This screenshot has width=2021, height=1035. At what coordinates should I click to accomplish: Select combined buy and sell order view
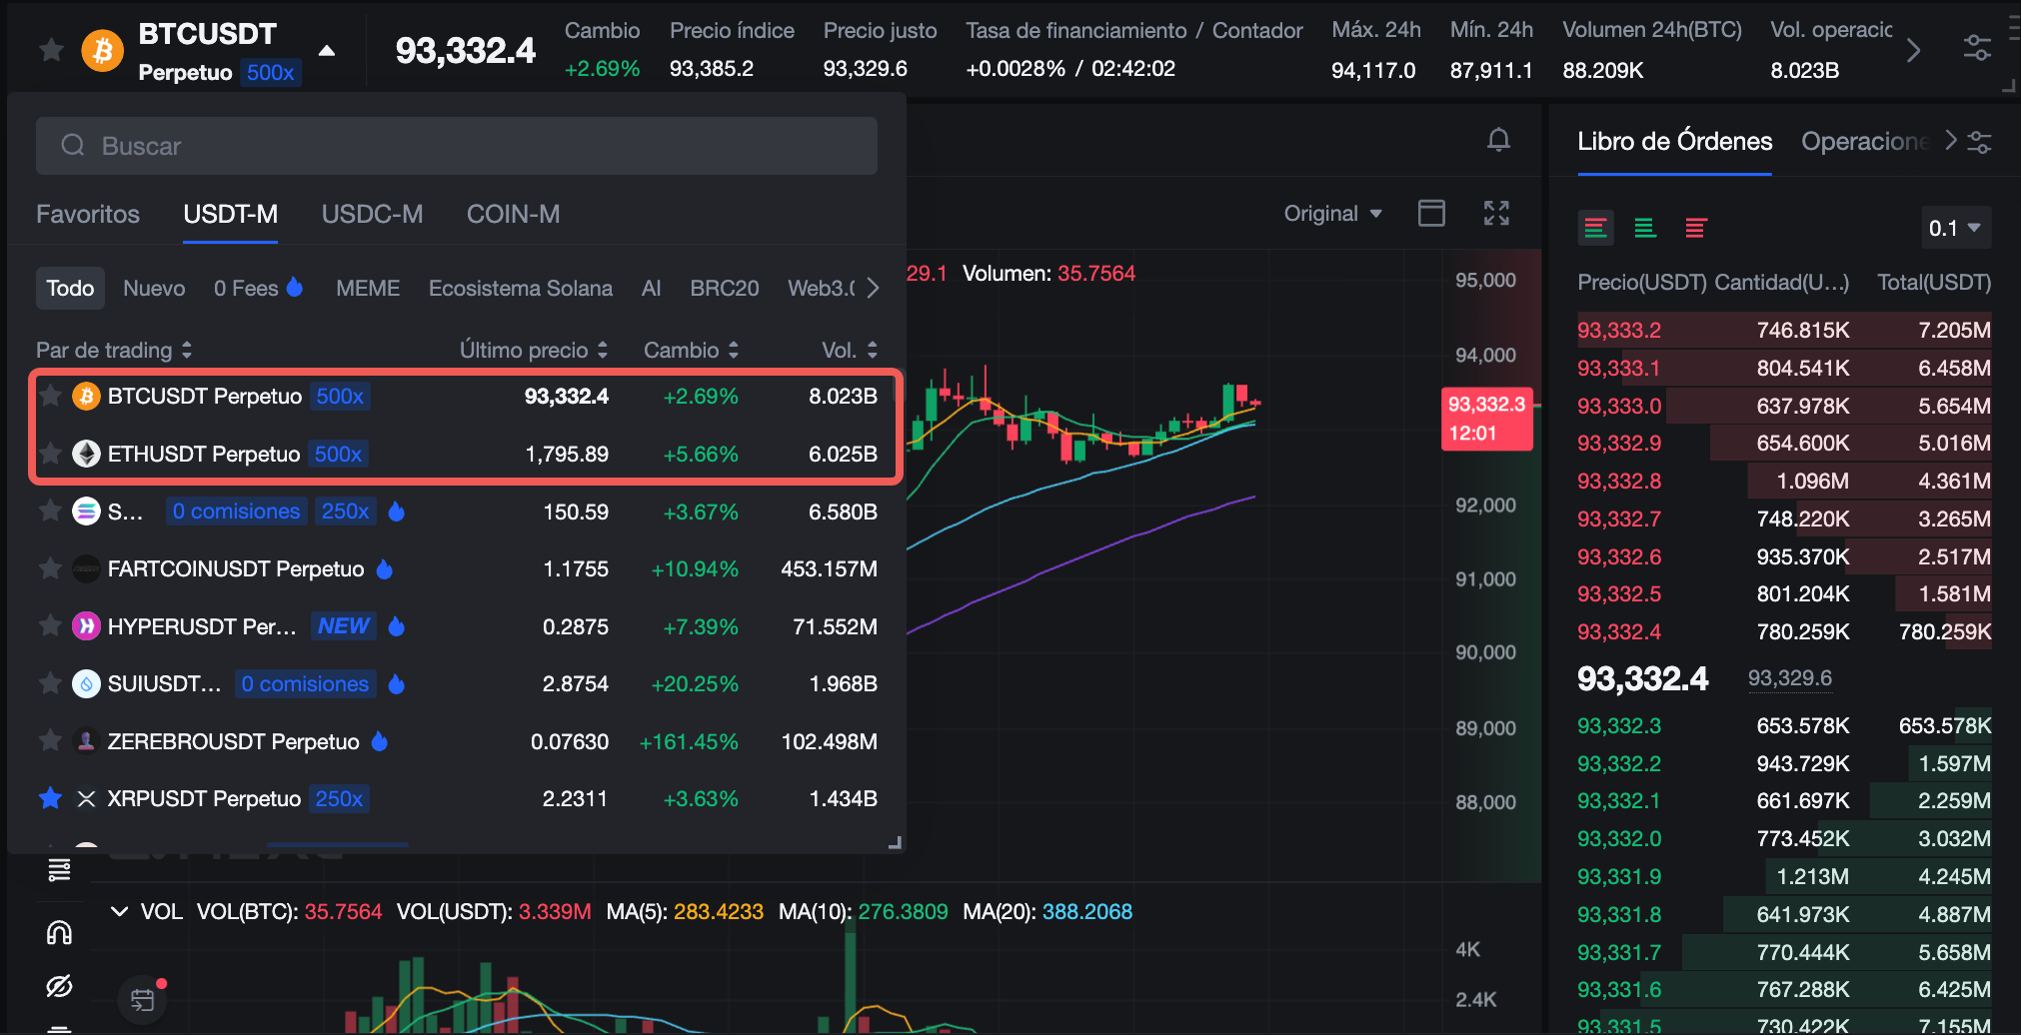(1595, 229)
